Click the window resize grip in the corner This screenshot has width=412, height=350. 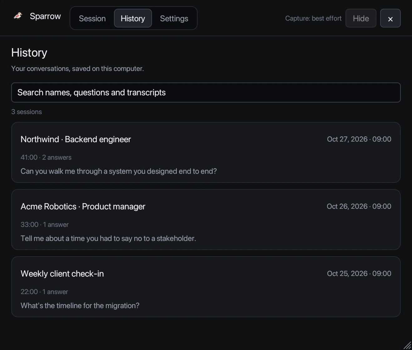407,345
